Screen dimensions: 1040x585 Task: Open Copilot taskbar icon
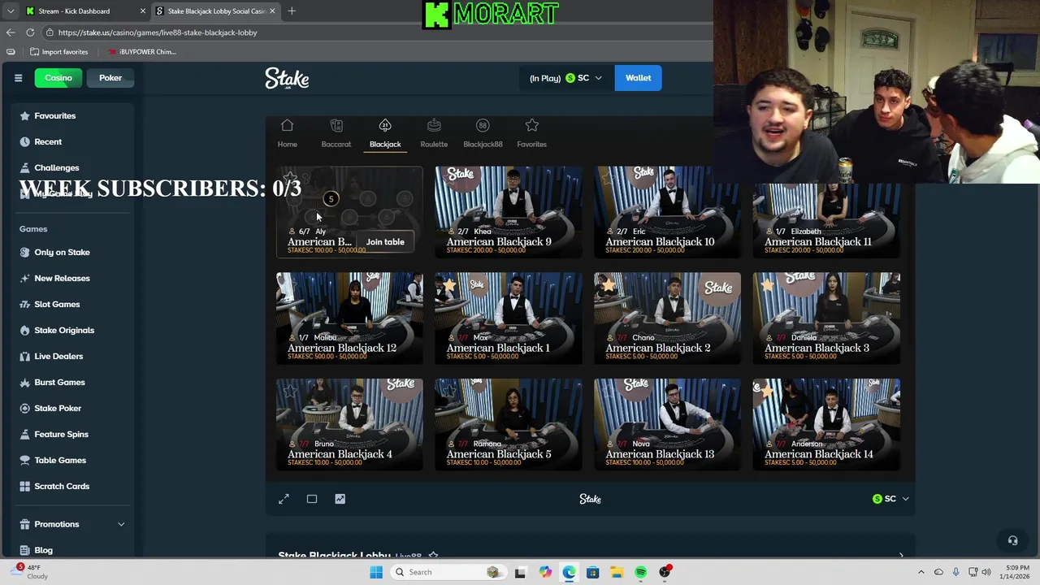[x=545, y=572]
